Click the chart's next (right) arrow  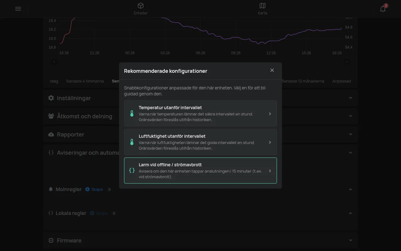tap(347, 62)
